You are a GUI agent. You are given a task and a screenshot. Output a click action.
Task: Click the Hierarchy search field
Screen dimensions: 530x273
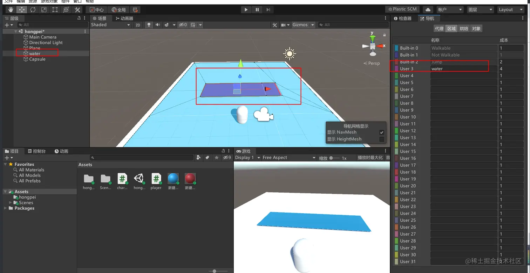click(53, 25)
